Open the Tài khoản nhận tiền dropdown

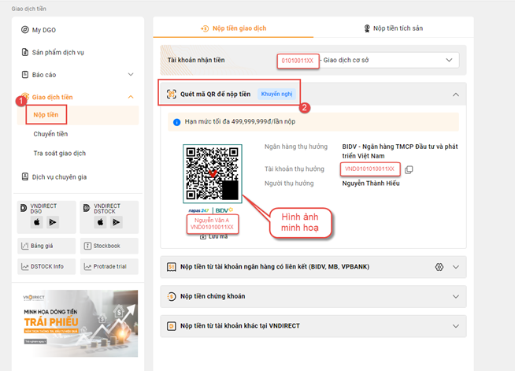click(368, 60)
